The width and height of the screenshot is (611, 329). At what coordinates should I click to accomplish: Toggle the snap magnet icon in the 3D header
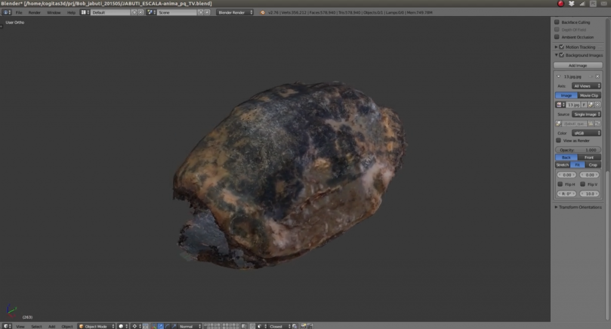252,326
